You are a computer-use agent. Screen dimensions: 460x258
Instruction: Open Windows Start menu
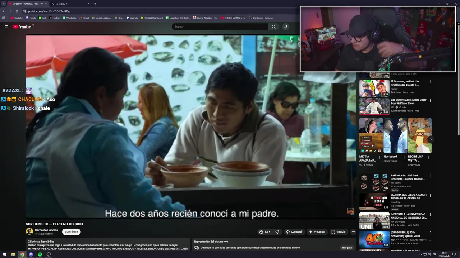(x=4, y=254)
